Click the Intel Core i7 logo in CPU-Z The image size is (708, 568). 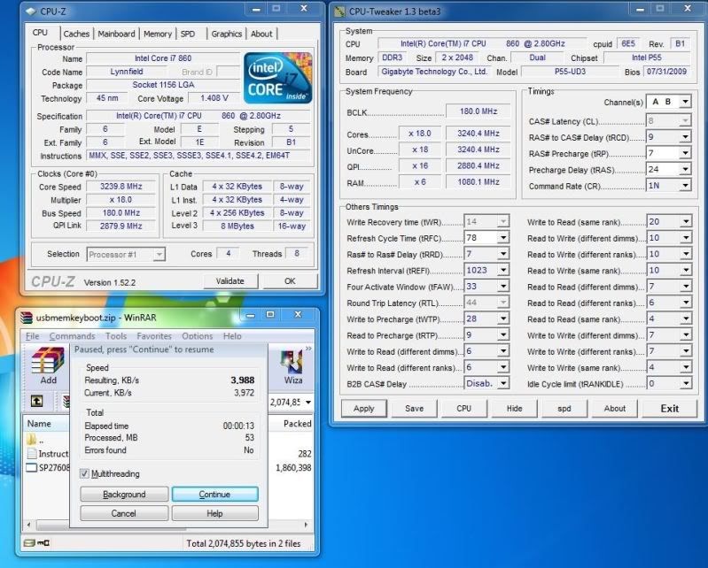[277, 78]
